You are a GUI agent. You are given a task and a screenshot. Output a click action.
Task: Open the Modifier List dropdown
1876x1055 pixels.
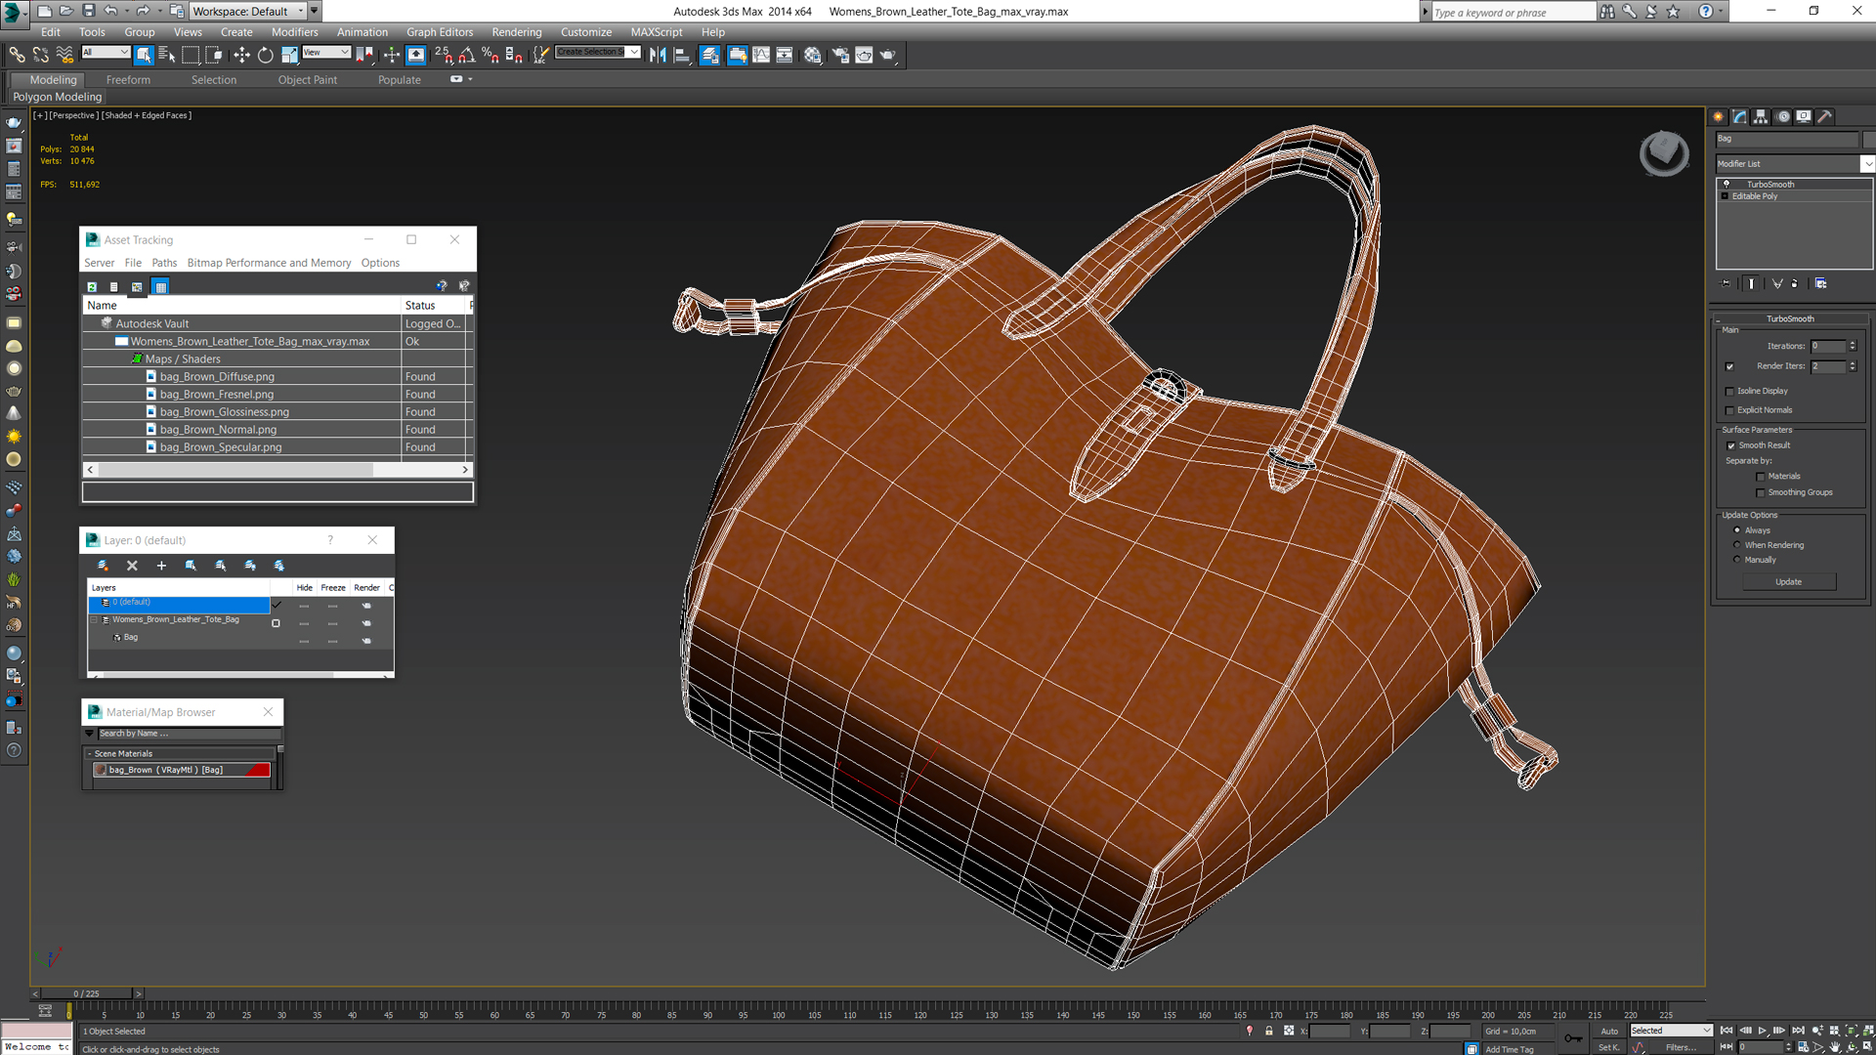[1866, 164]
